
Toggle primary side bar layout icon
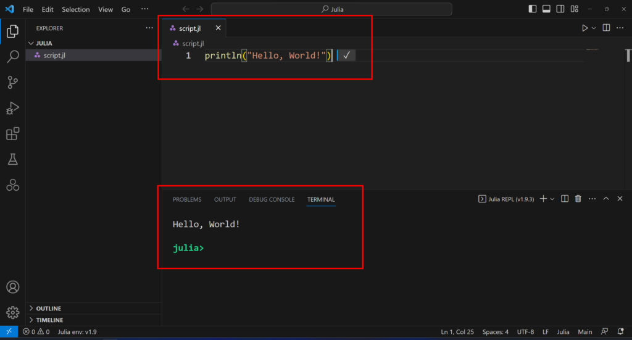pos(533,9)
